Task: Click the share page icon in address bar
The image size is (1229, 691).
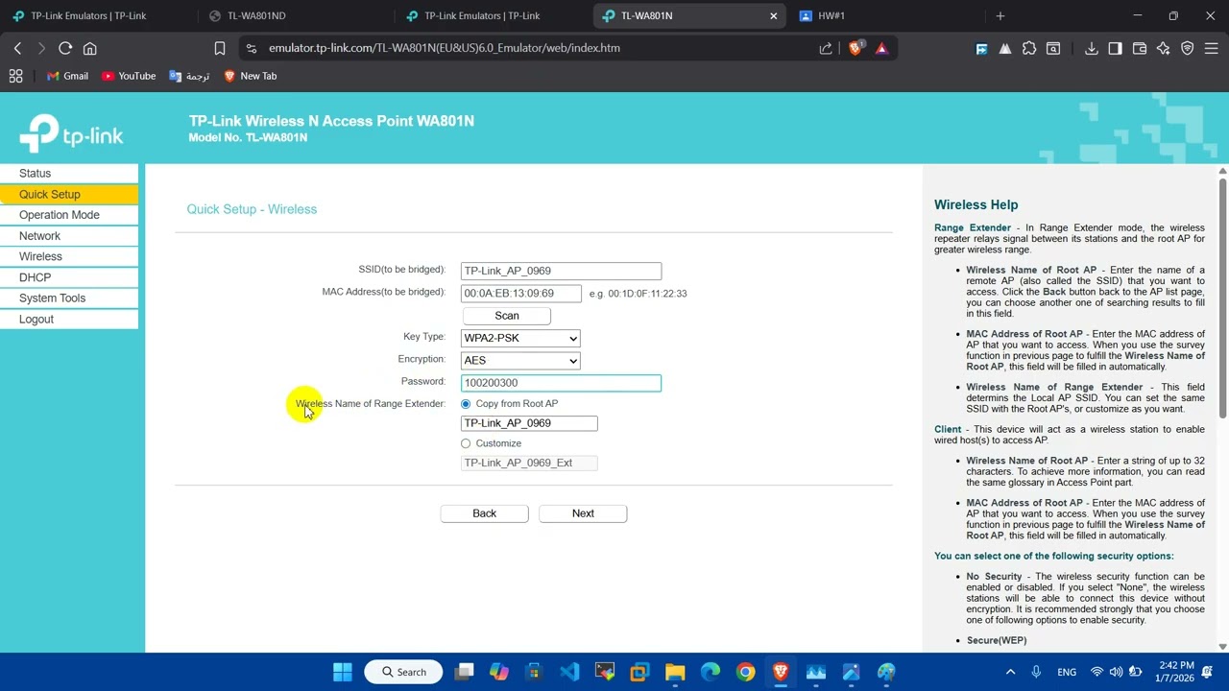Action: tap(826, 48)
